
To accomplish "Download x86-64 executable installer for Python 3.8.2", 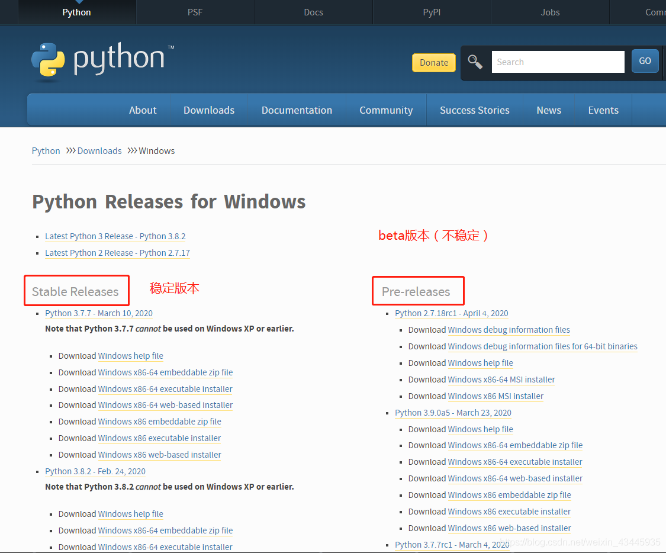I will point(165,546).
